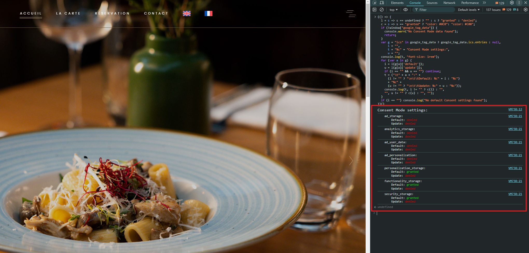The width and height of the screenshot is (529, 253).
Task: Open DevTools settings gear in top bar
Action: [x=512, y=3]
